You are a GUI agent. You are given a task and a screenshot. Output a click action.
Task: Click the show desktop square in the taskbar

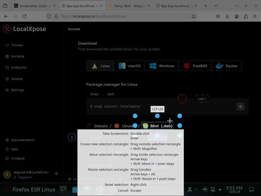252,189
